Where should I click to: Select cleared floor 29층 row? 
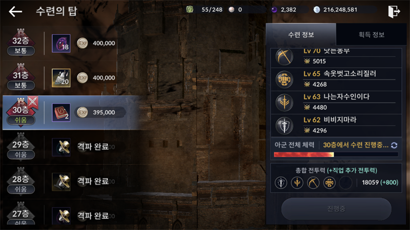point(71,147)
